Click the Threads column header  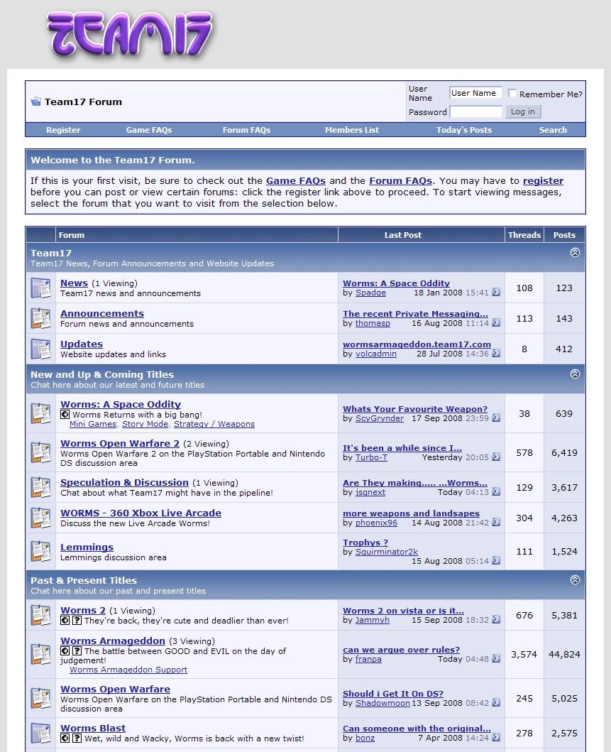coord(524,235)
